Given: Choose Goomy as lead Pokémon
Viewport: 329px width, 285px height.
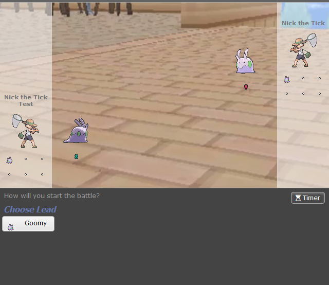Looking at the screenshot, I should coord(28,224).
